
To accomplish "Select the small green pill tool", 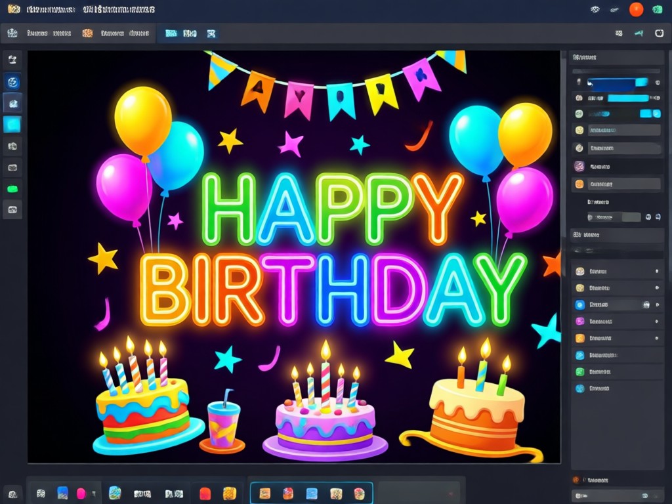I will pos(12,189).
